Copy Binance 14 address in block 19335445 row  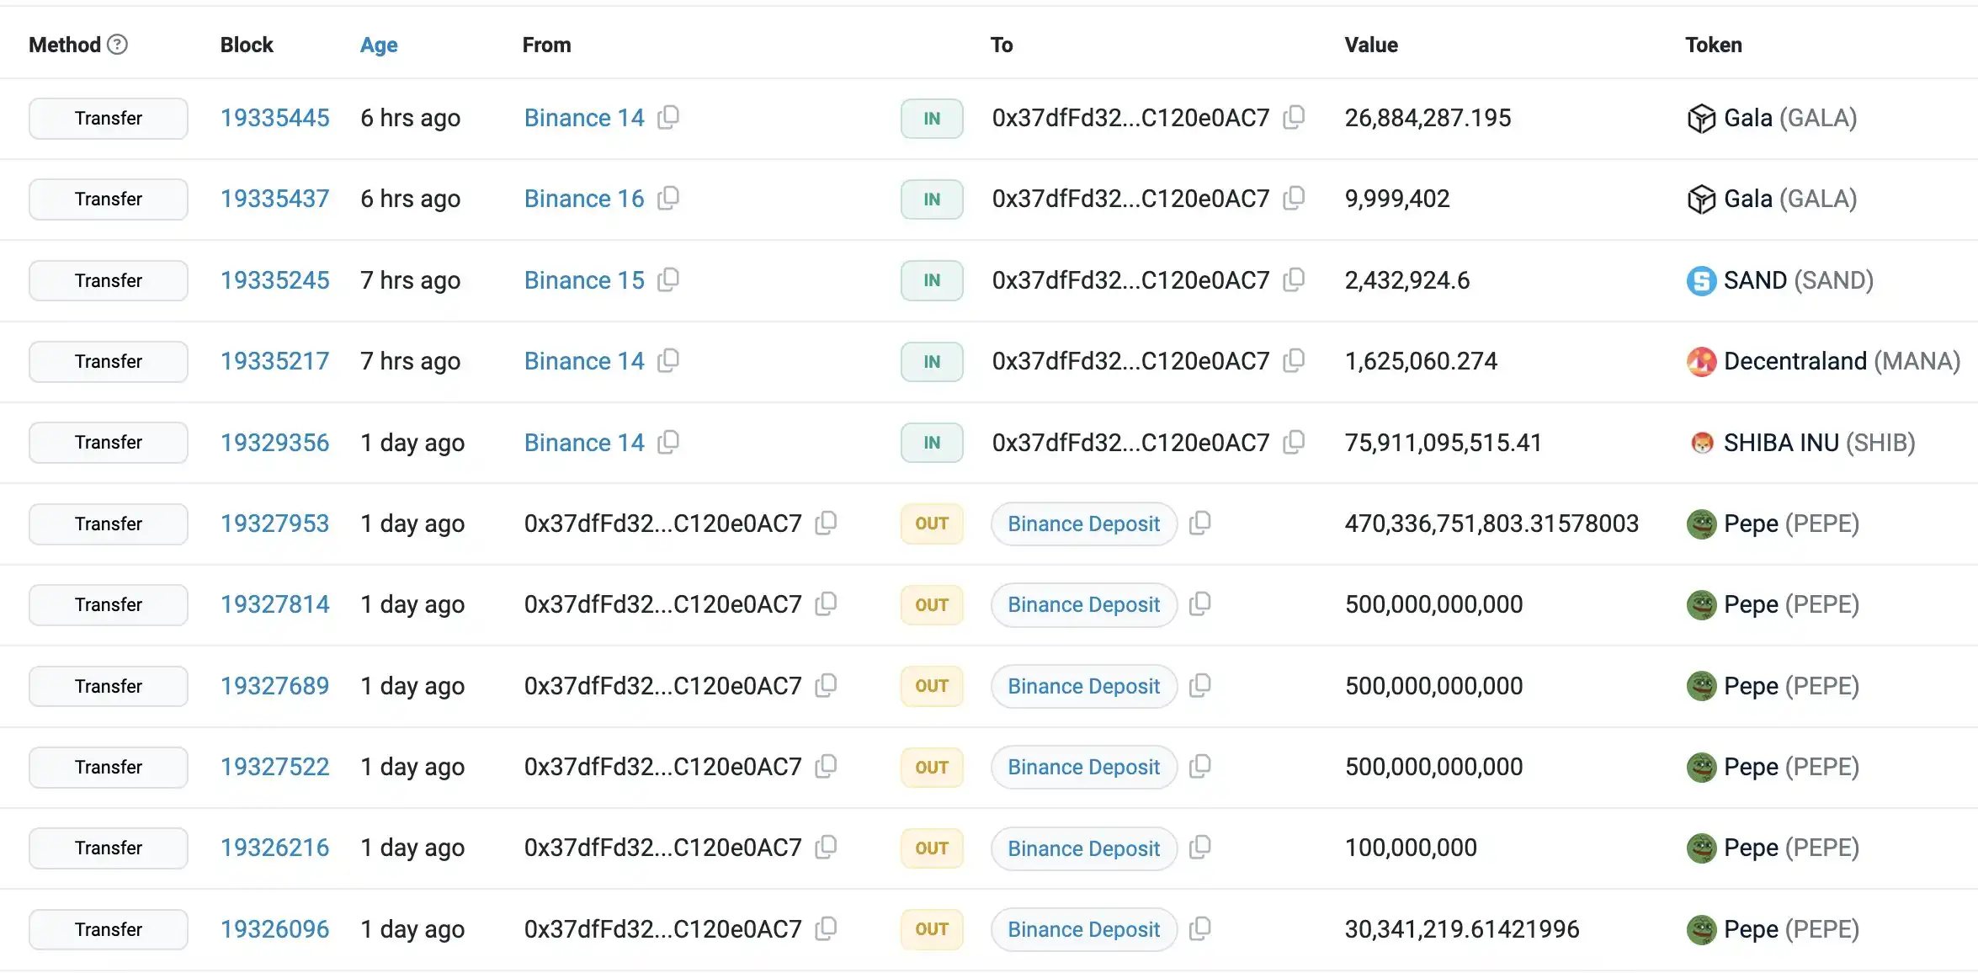(668, 117)
